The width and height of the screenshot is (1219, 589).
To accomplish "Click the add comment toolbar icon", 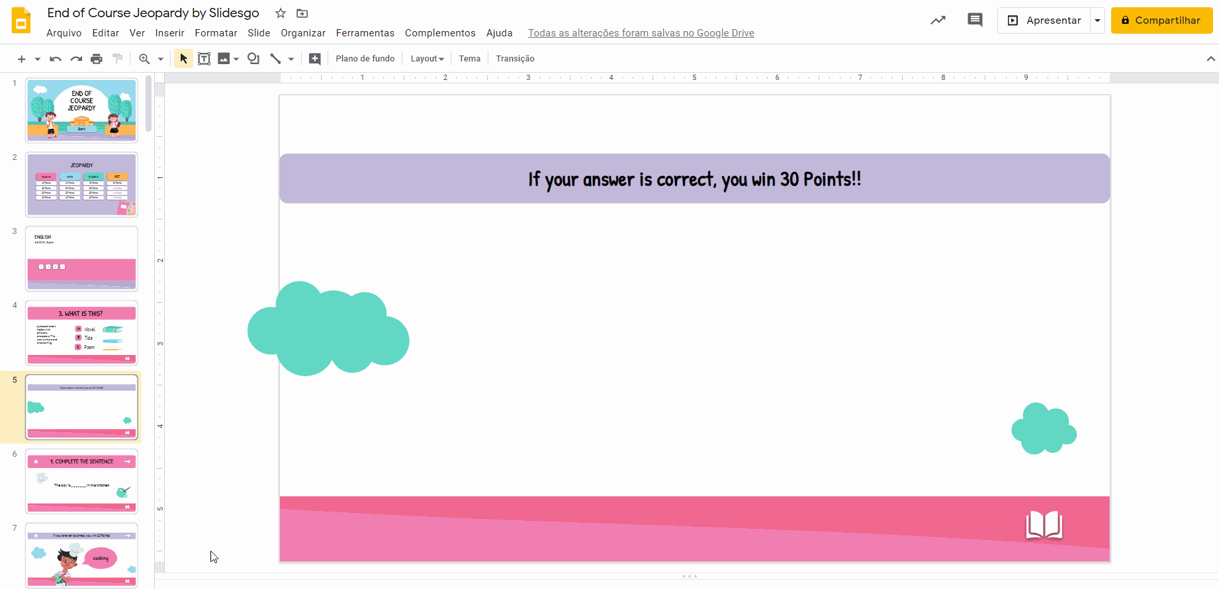I will click(x=315, y=59).
